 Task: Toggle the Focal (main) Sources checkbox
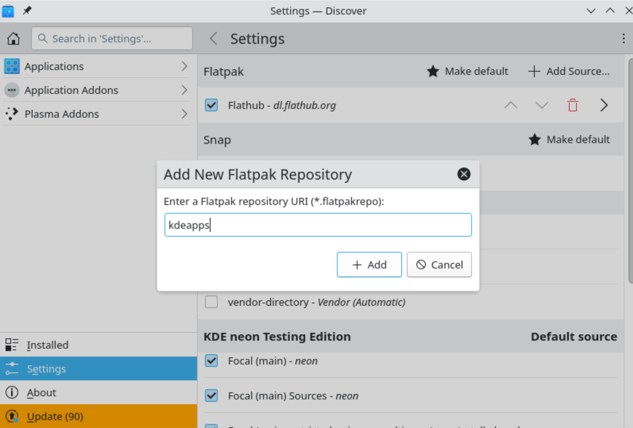tap(211, 396)
